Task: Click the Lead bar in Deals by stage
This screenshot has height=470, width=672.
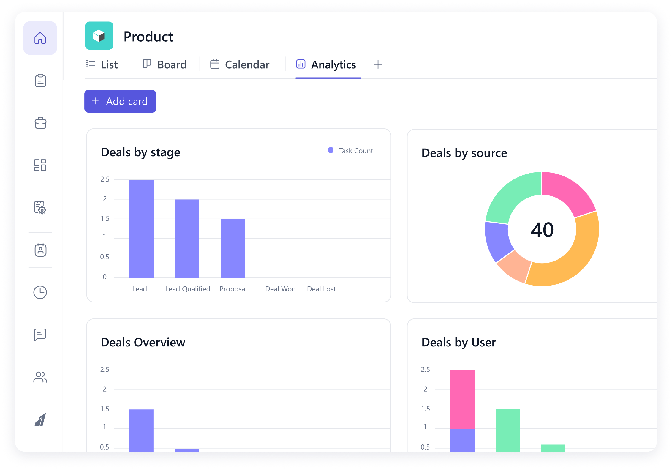Action: point(141,229)
